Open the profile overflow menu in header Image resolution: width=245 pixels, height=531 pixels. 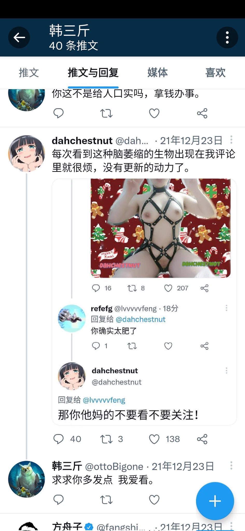pos(227,38)
